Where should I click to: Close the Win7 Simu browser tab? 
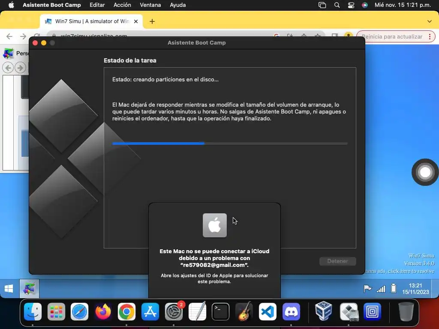(x=136, y=21)
